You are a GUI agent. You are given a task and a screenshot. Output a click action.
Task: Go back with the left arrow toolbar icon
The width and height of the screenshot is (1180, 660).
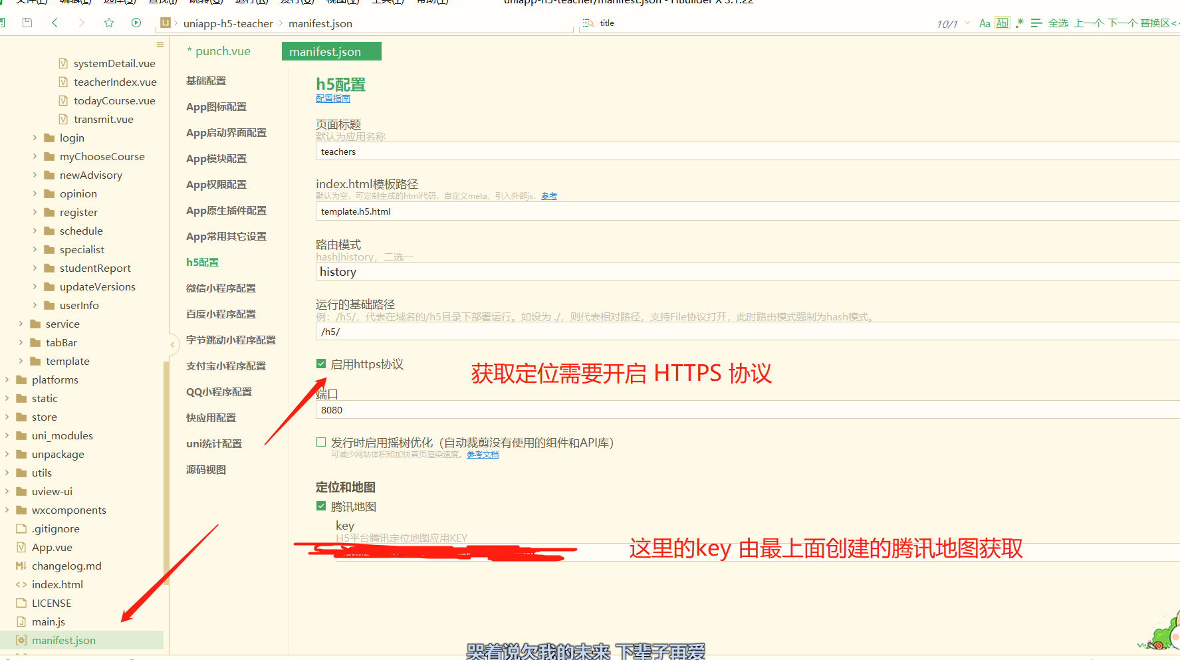click(x=55, y=23)
